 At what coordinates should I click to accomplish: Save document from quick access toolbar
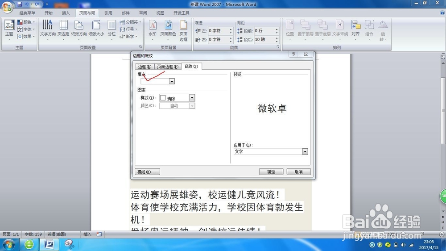[20, 4]
